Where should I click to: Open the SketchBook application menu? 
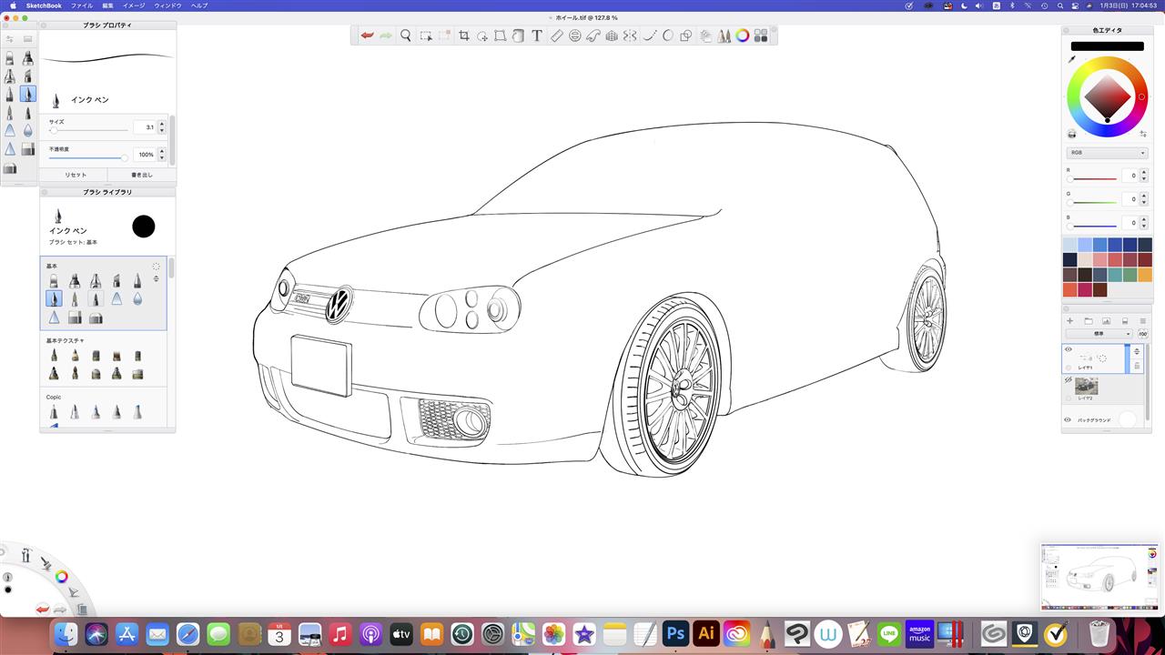click(46, 5)
